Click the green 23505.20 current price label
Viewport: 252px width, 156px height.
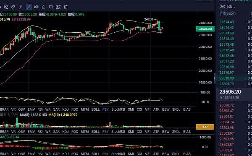pos(205,29)
